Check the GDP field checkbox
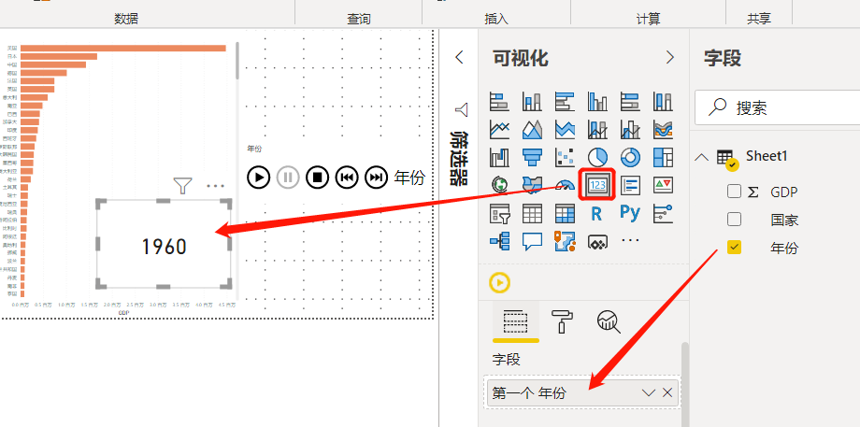Screen dimensions: 860x427 [734, 192]
